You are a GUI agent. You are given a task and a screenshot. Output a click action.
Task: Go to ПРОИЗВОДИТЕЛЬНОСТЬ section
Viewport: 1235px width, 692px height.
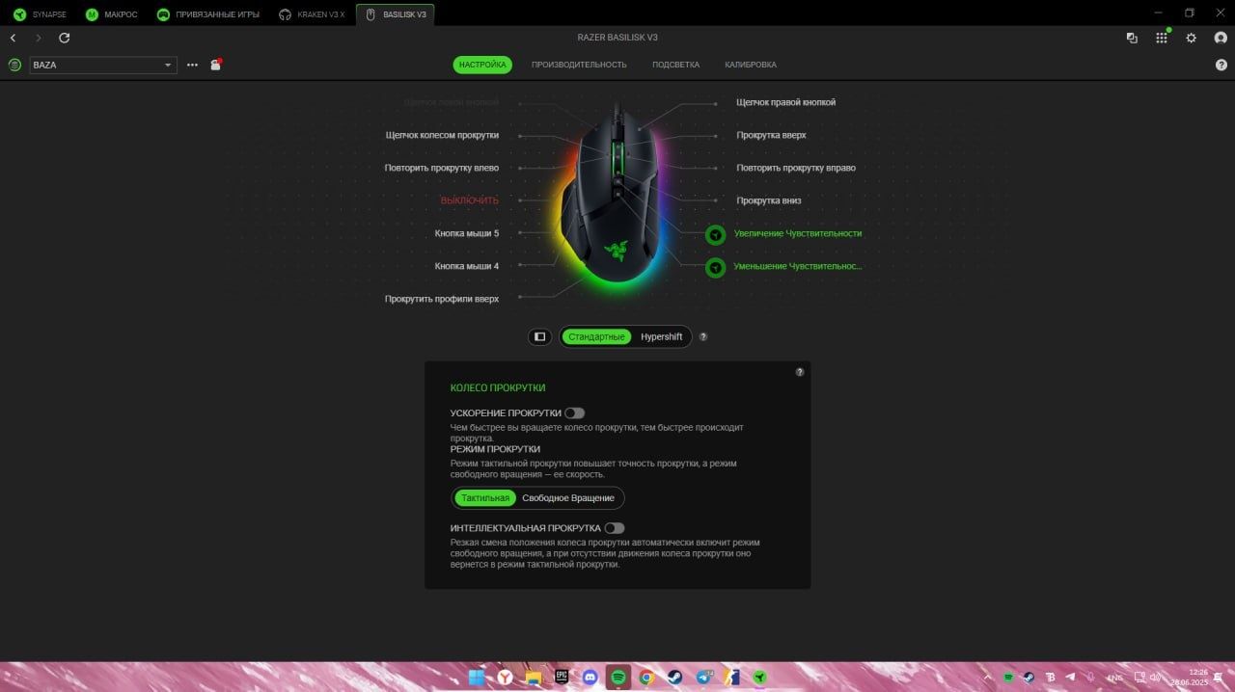(x=579, y=65)
